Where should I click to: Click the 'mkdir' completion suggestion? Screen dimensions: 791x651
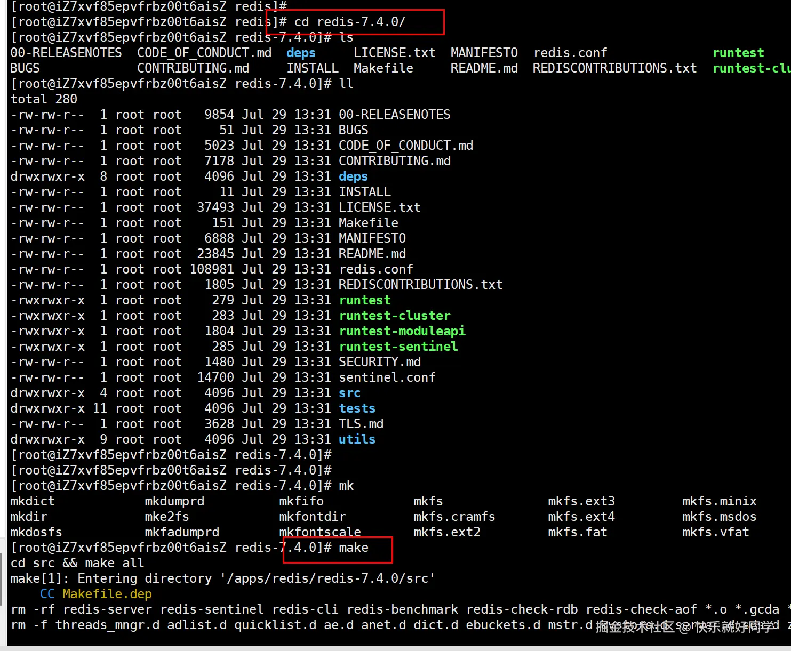pyautogui.click(x=29, y=517)
